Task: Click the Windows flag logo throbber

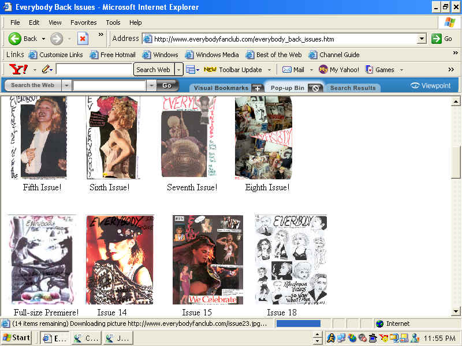Action: click(450, 22)
